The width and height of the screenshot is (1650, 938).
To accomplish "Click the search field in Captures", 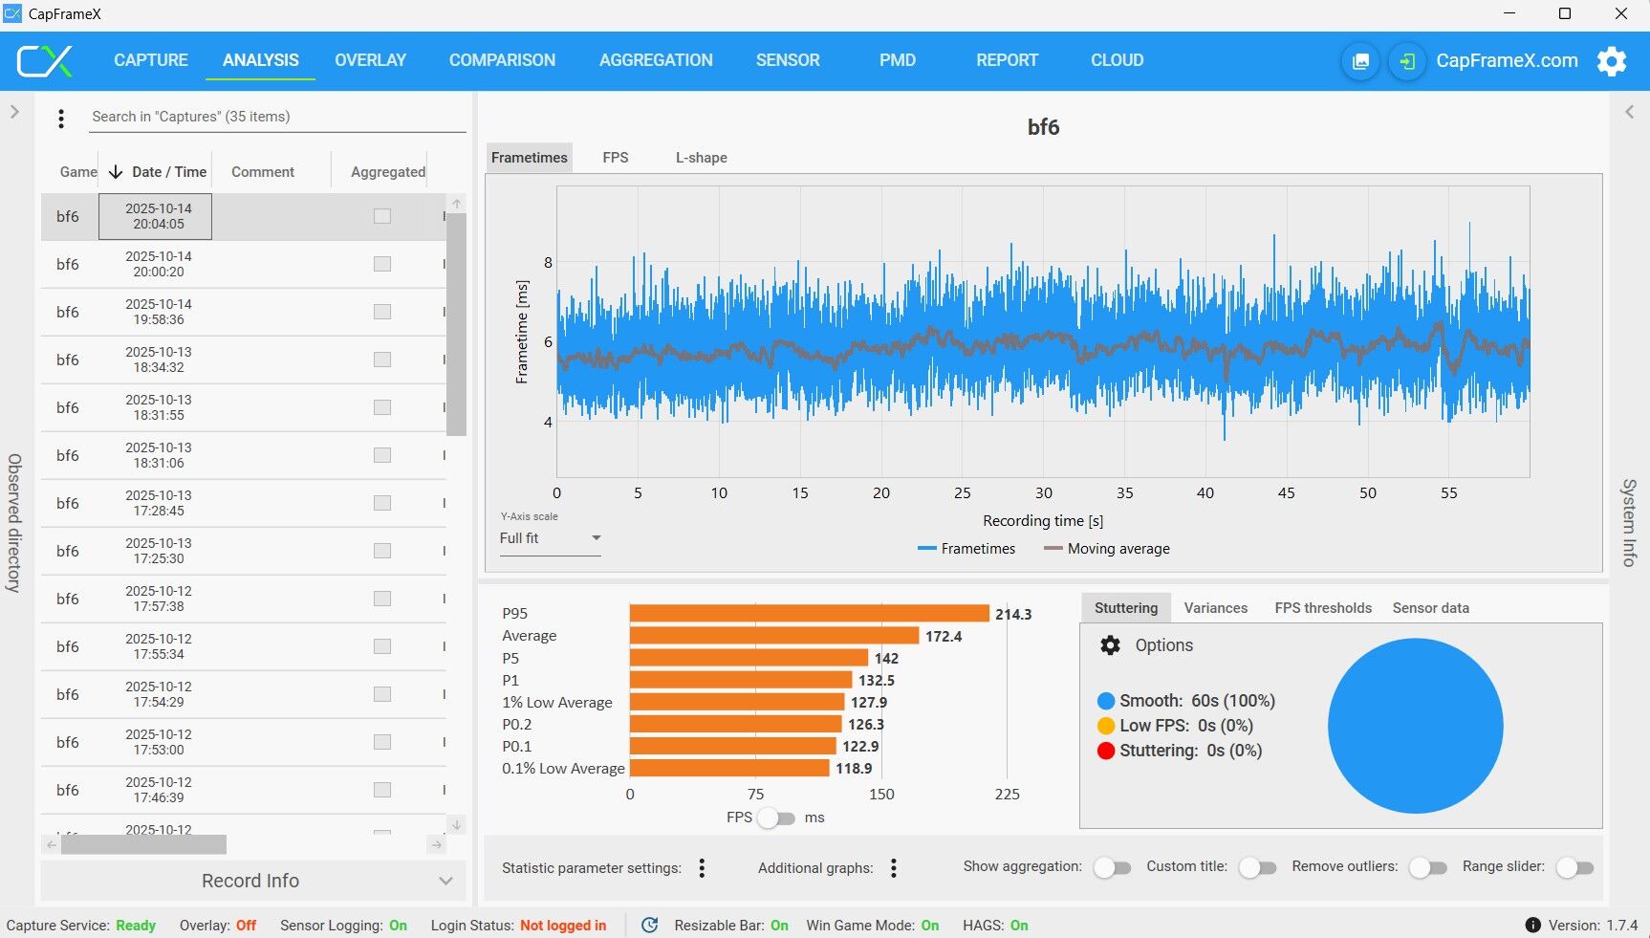I will click(277, 117).
